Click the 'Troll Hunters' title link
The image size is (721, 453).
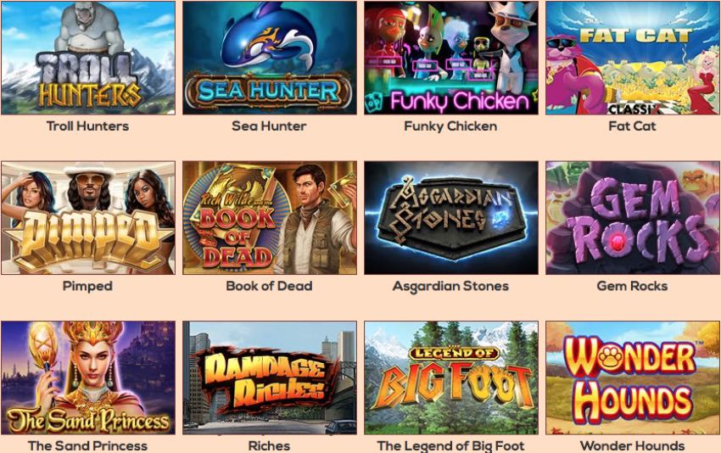click(88, 126)
